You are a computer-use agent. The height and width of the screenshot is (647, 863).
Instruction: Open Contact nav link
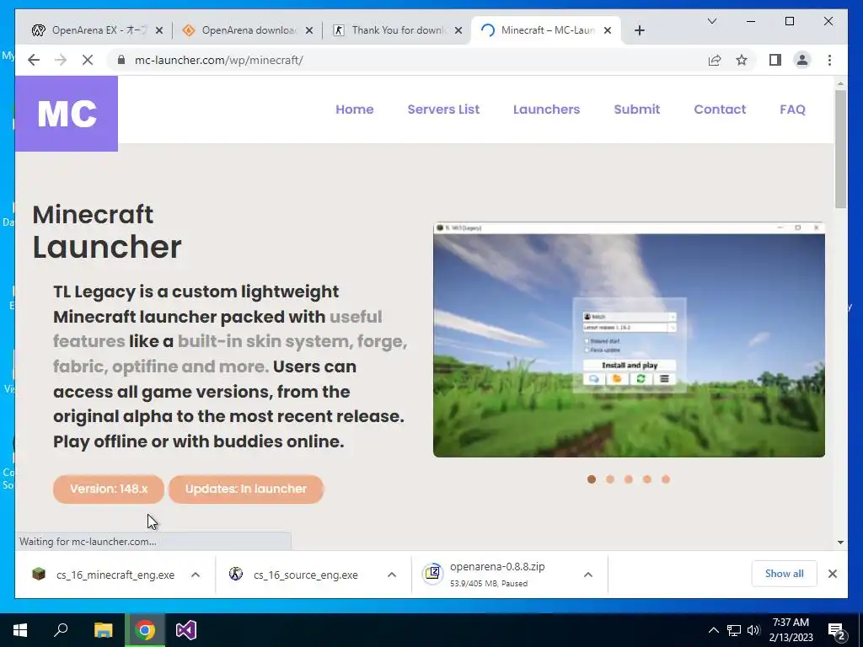[720, 110]
